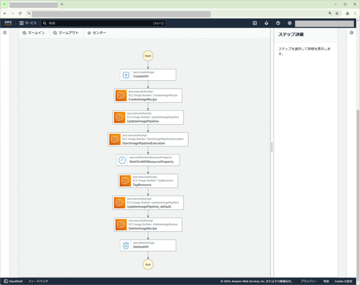
Task: Select the CreateImageRecipe EC2 Image Builder step
Action: coord(148,95)
